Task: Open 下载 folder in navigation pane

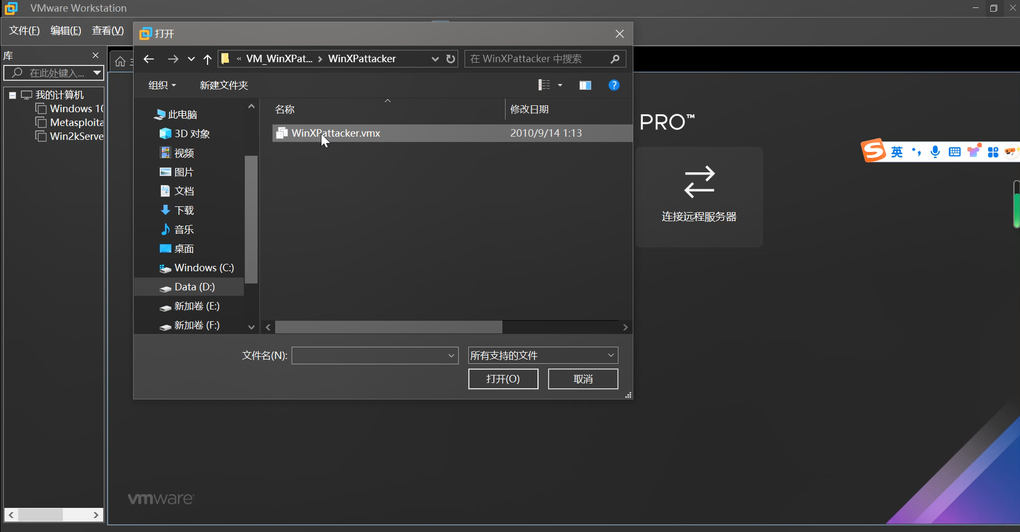Action: [177, 210]
